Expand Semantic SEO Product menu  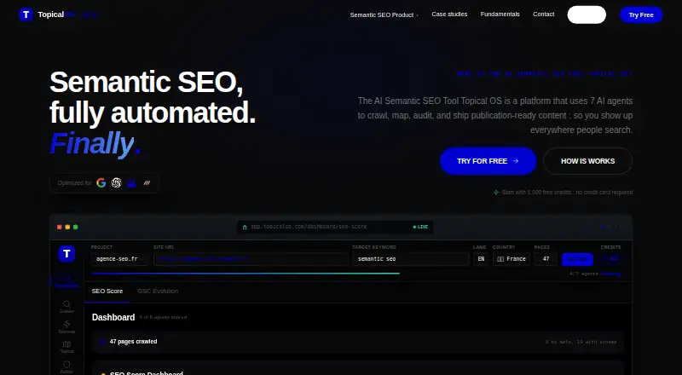click(x=384, y=14)
